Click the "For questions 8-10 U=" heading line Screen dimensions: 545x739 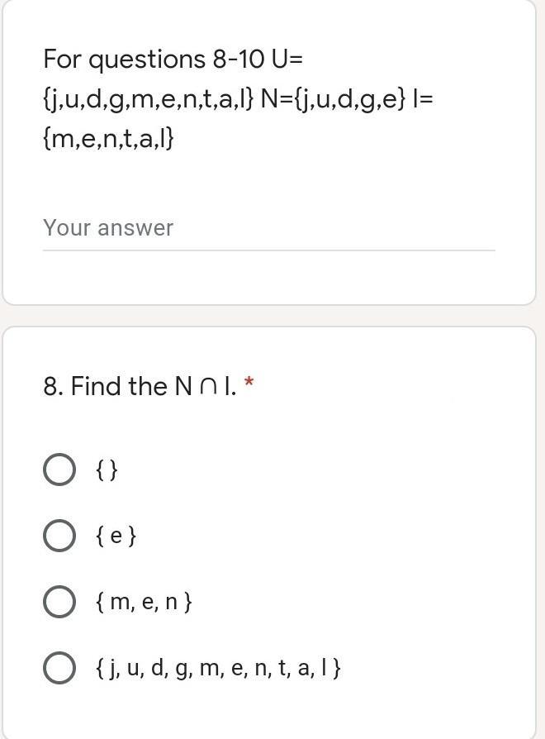(x=173, y=60)
